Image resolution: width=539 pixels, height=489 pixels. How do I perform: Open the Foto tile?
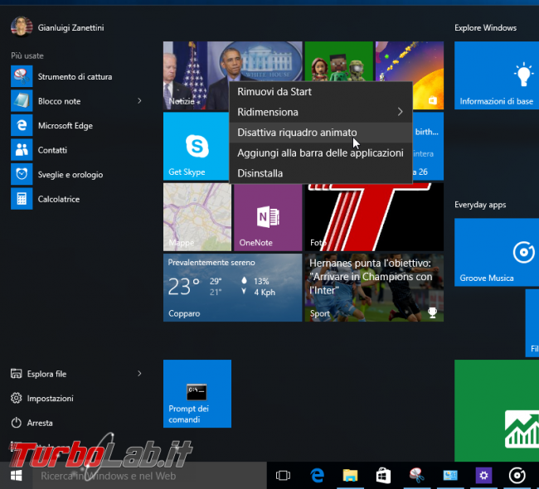(374, 217)
